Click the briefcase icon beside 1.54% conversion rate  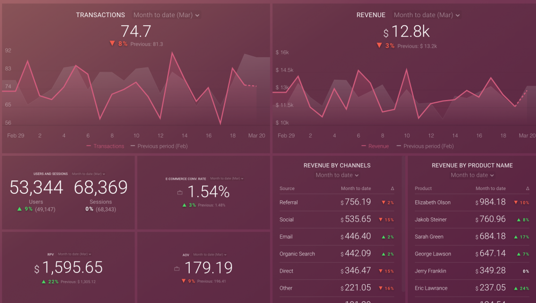pos(180,192)
